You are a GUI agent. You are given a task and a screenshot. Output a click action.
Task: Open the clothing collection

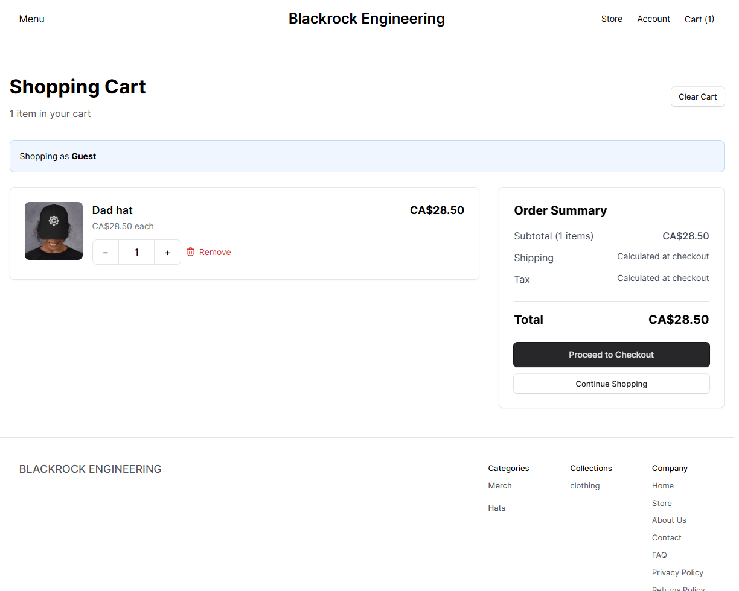tap(584, 485)
